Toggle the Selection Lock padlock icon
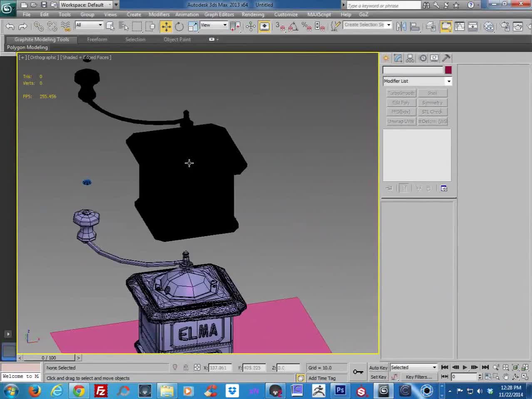 186,367
